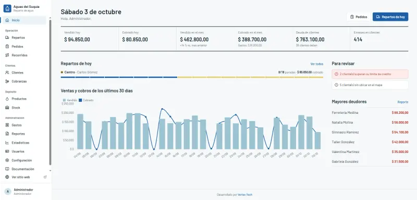Click the clock icon in unlocated clients notice

coord(336,85)
